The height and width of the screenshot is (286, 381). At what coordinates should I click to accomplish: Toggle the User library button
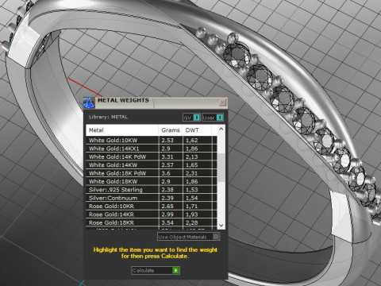pos(213,118)
